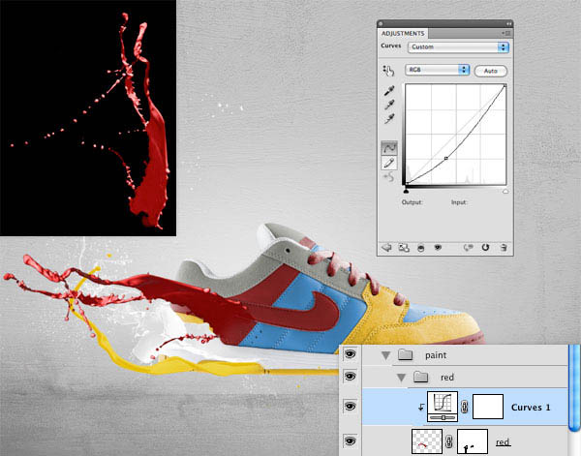Click the Curves 1 layer name
Viewport: 581px width, 456px height.
(x=531, y=407)
